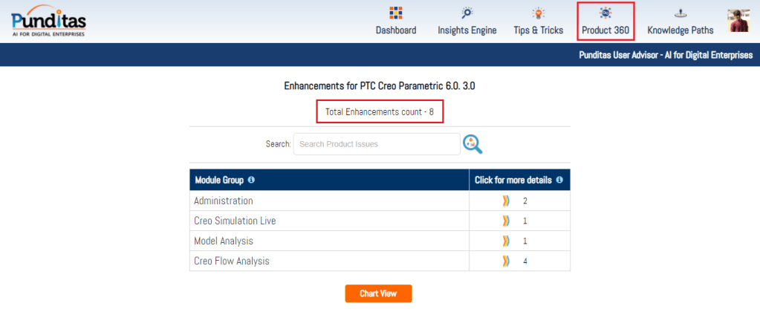Viewport: 760px width, 312px height.
Task: Click the Tips & Tricks lightbulb icon
Action: coord(538,13)
